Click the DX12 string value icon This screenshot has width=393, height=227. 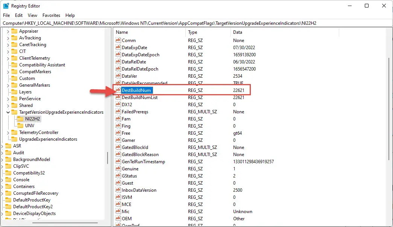click(118, 104)
